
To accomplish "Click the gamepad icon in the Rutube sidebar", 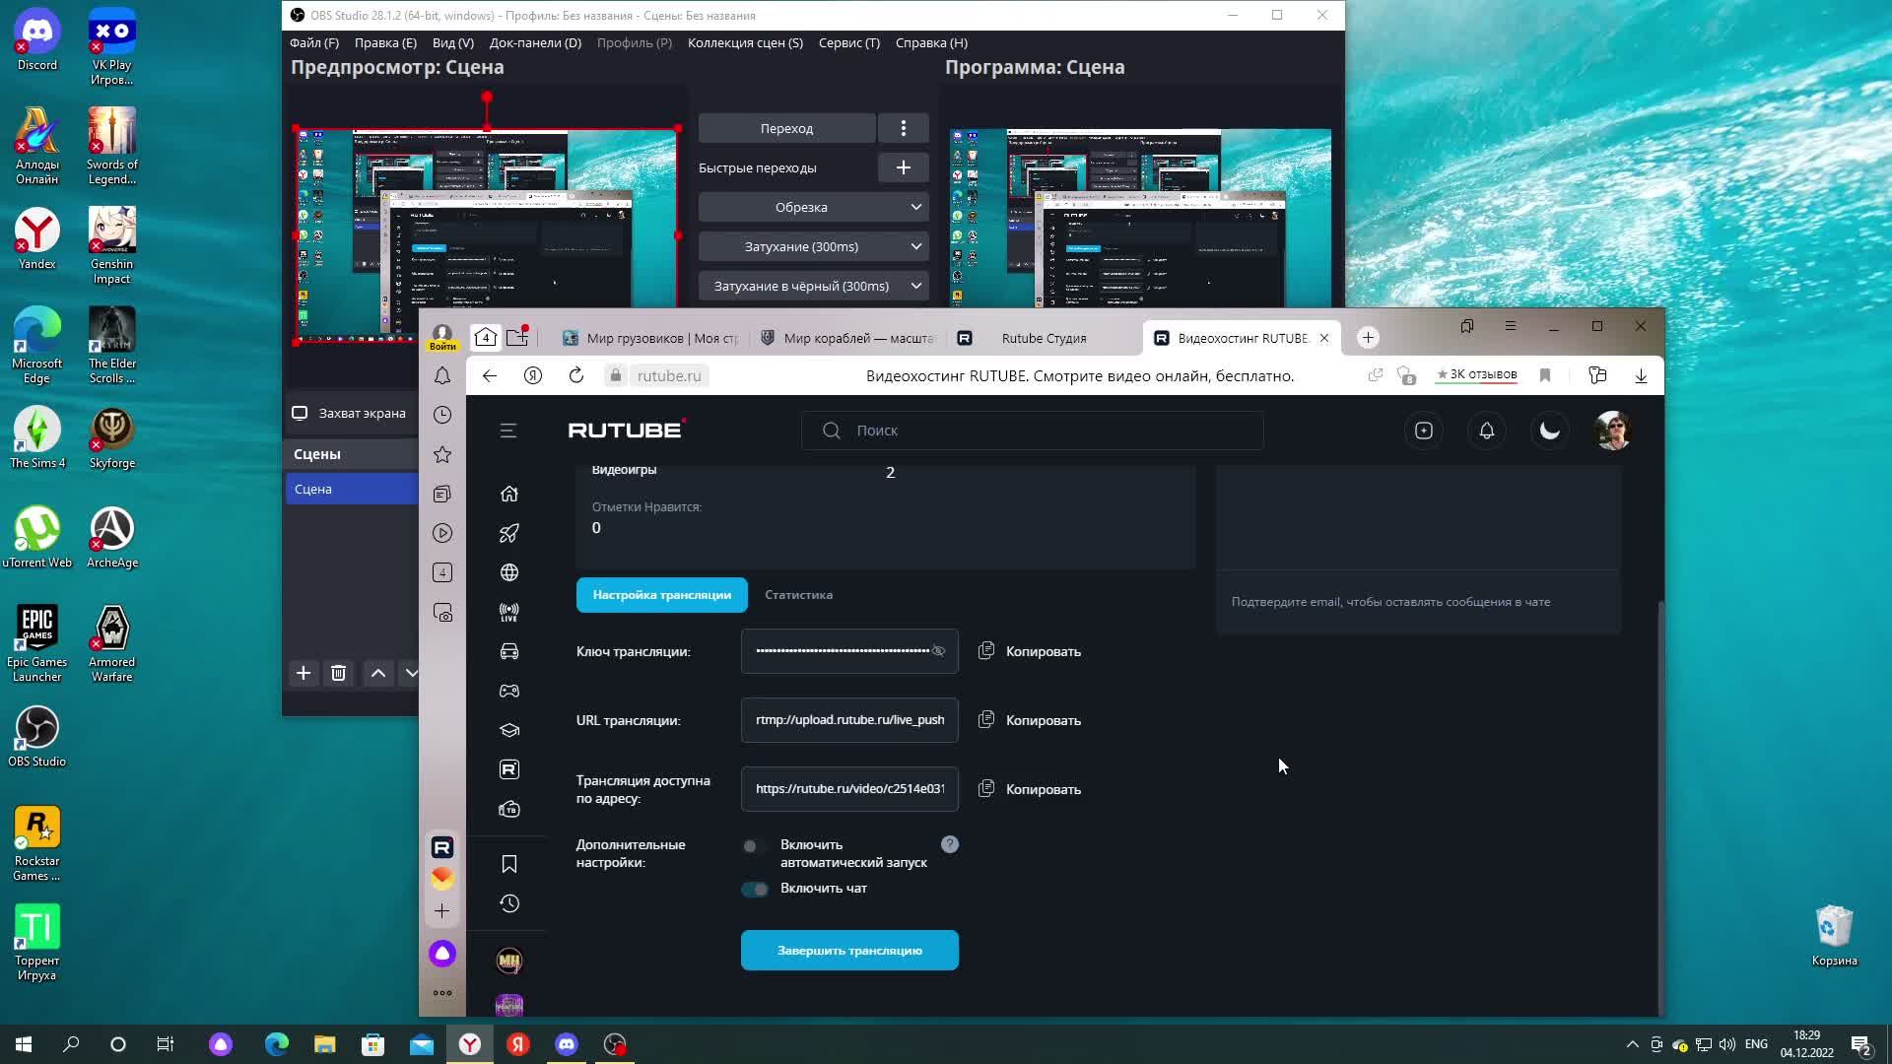I will pyautogui.click(x=509, y=691).
